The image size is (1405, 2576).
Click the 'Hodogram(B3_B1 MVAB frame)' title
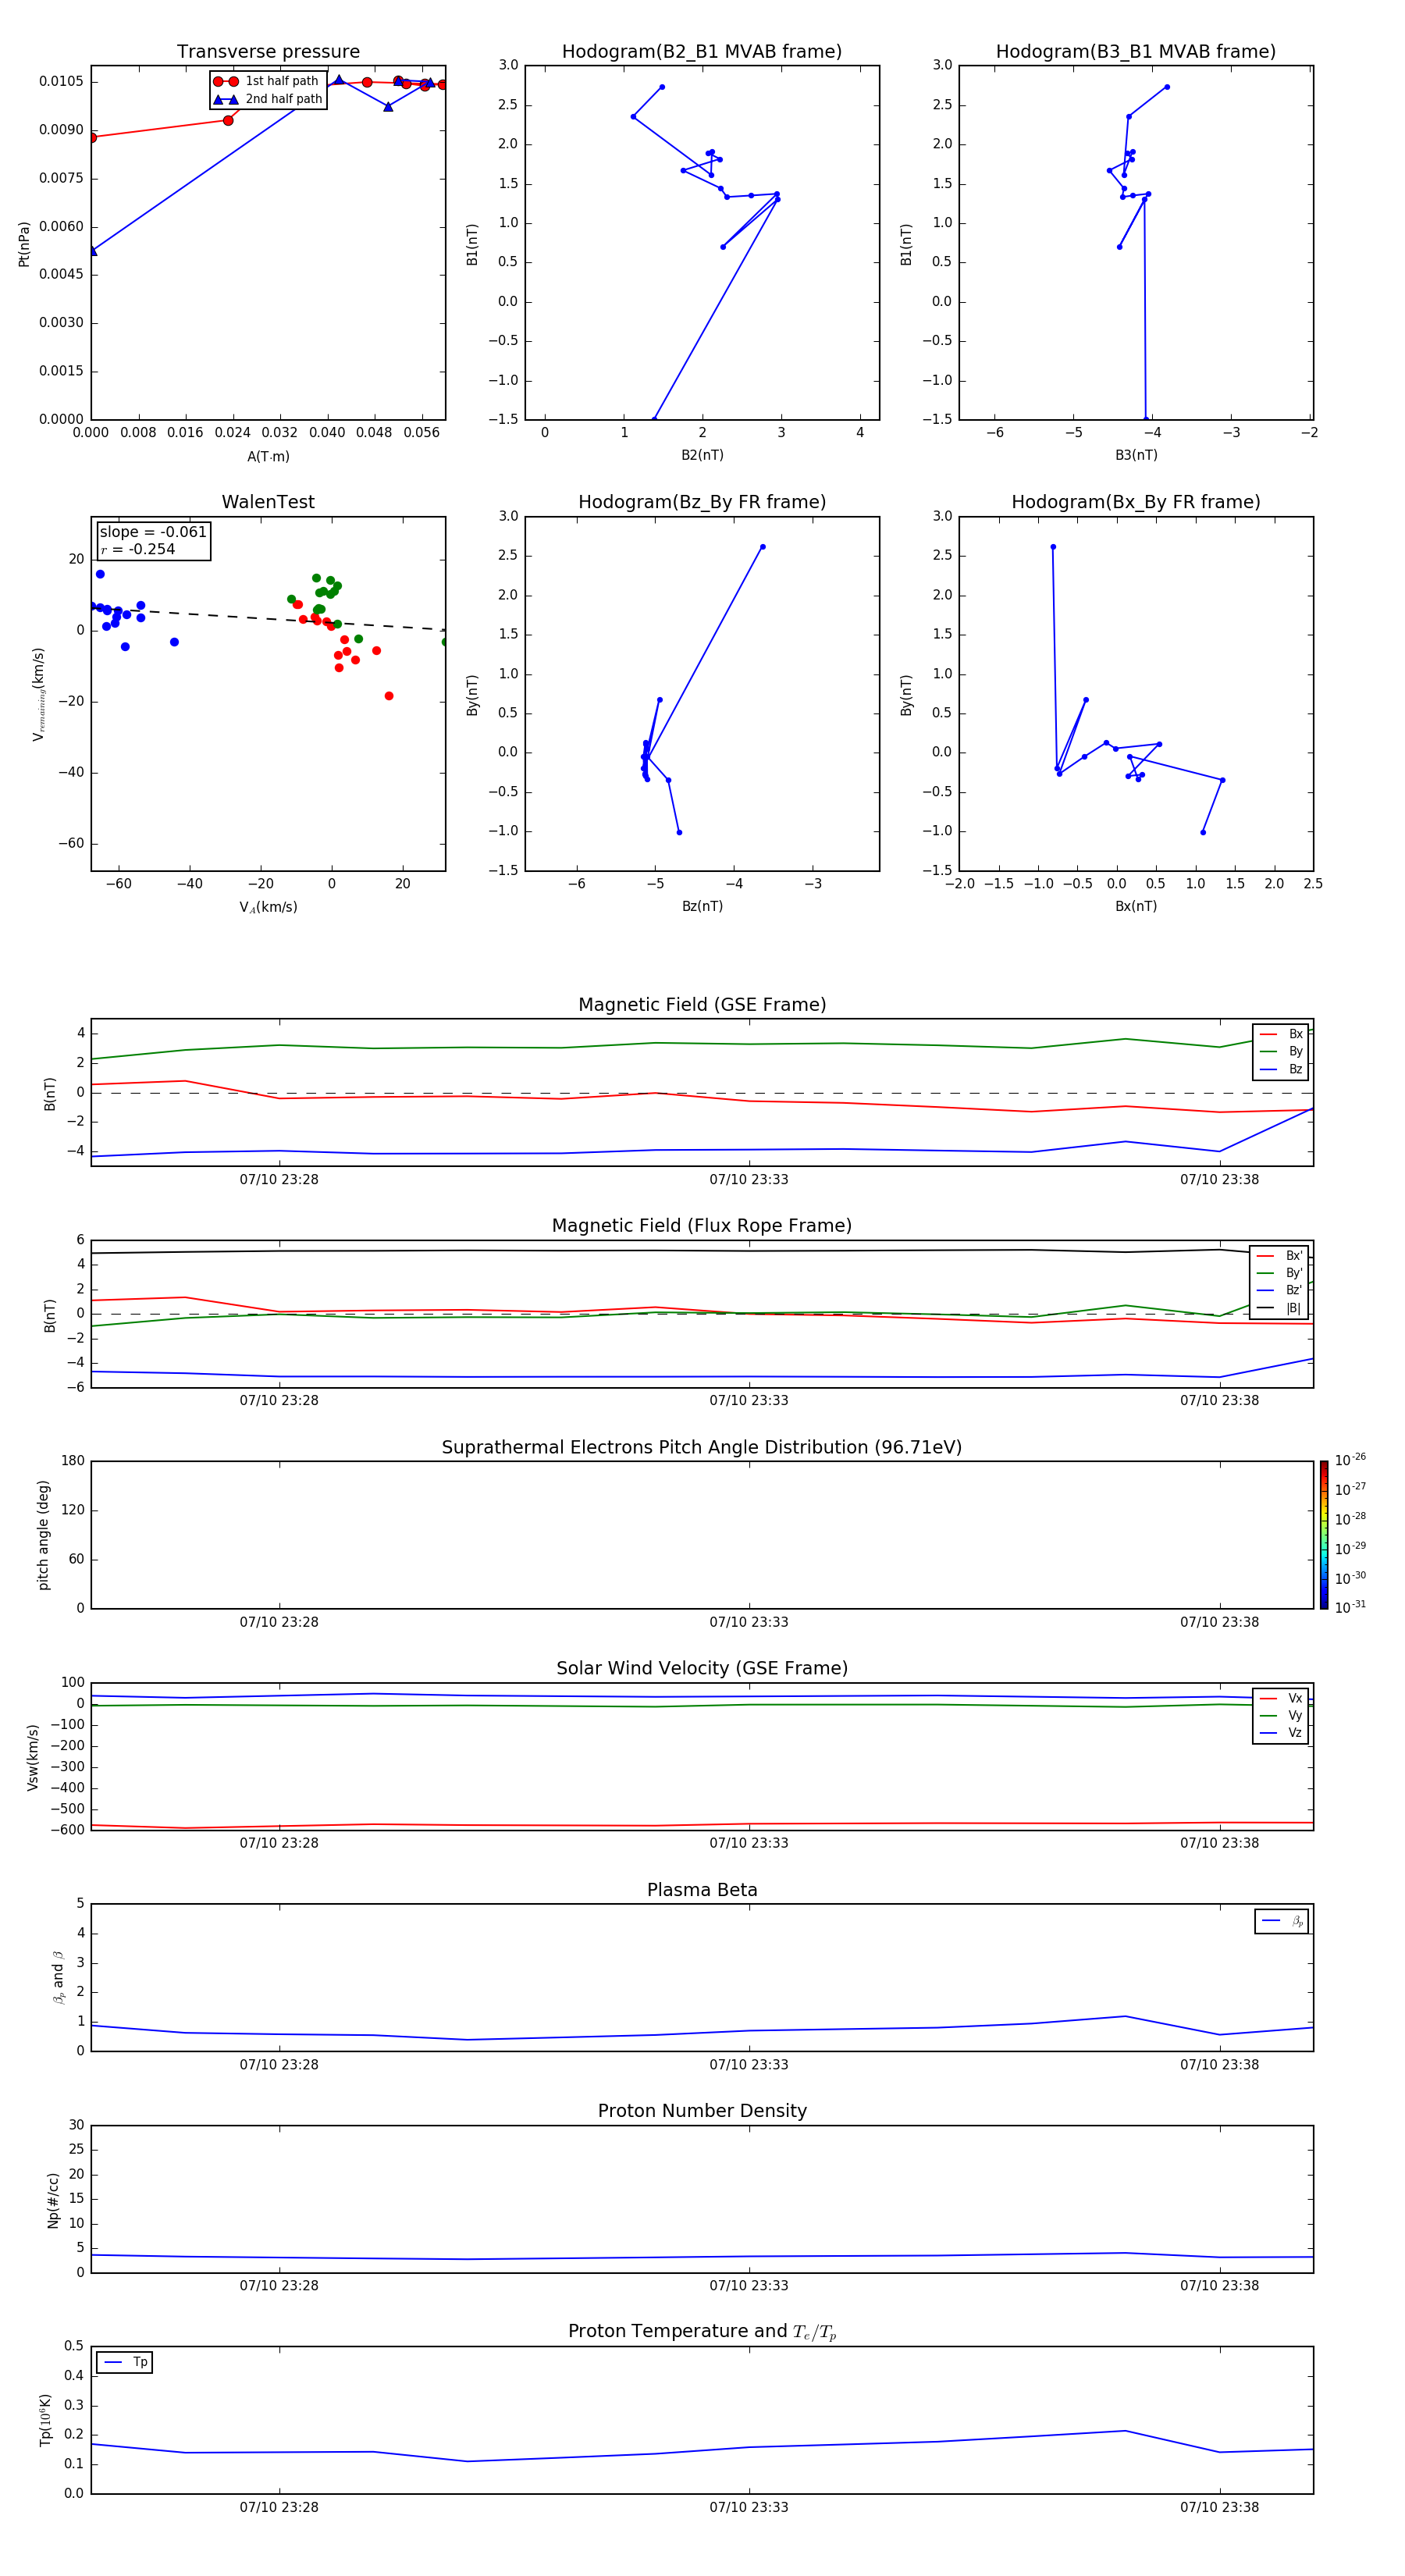point(1136,52)
